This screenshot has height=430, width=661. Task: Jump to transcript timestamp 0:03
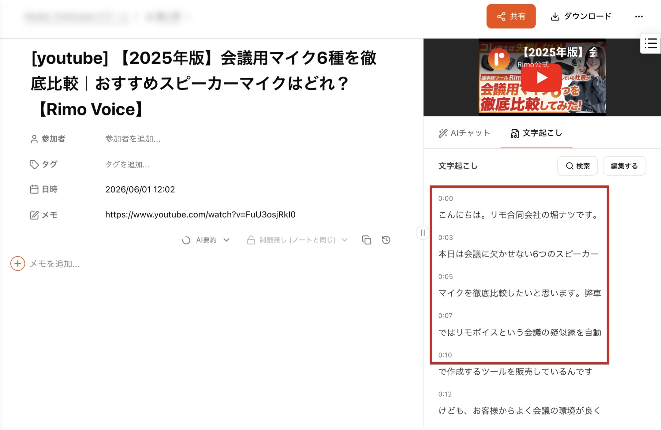[445, 237]
